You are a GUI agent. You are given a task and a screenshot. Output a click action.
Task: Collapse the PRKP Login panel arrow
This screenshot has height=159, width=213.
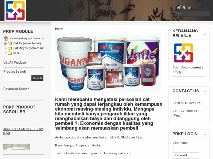point(205,134)
